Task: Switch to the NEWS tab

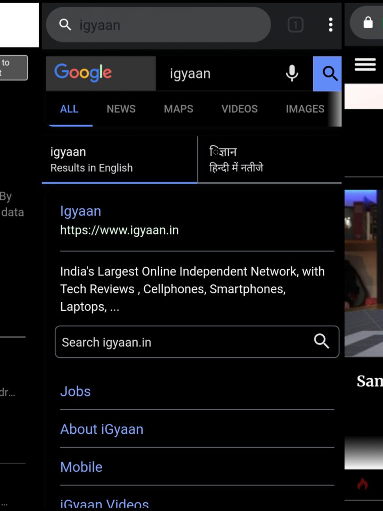Action: (121, 109)
